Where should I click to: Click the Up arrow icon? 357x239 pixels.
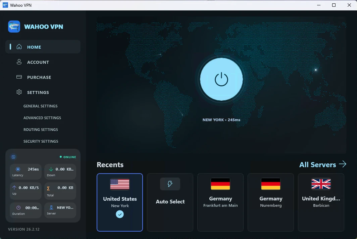click(14, 188)
